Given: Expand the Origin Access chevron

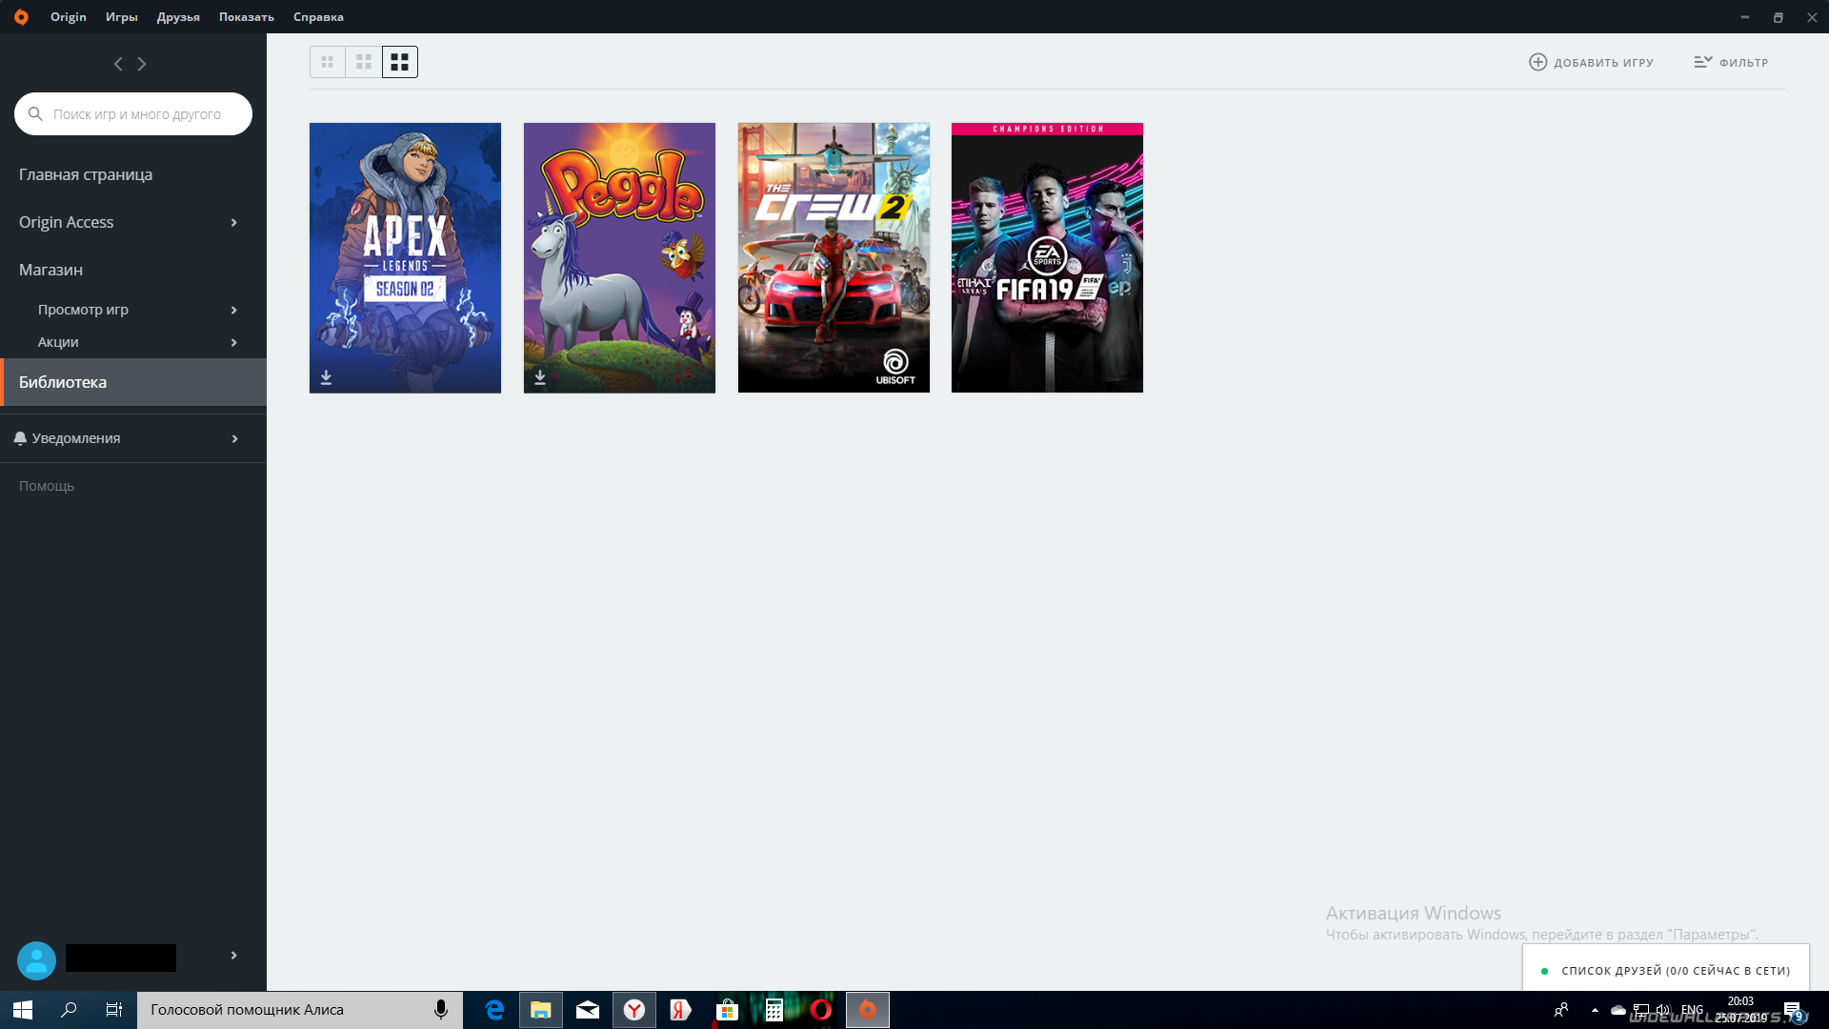Looking at the screenshot, I should 234,223.
